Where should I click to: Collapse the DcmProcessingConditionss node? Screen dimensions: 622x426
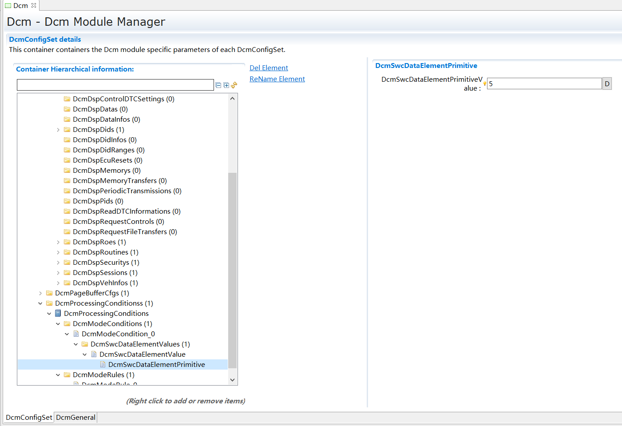pos(40,303)
